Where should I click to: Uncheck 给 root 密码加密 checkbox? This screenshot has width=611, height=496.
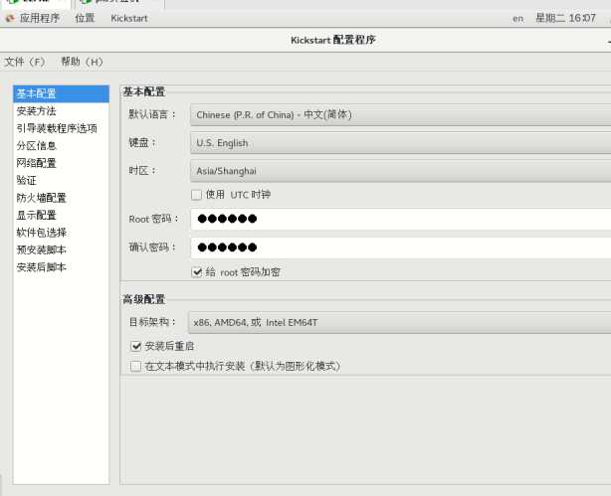[197, 272]
